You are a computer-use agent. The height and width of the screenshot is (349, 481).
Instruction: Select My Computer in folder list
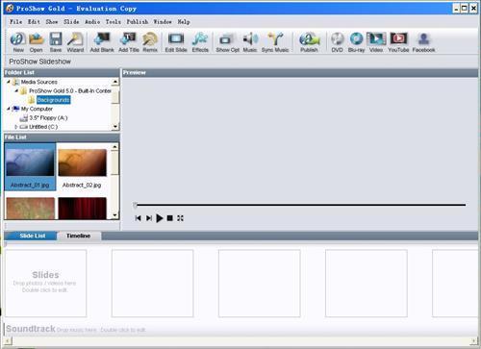pyautogui.click(x=37, y=109)
